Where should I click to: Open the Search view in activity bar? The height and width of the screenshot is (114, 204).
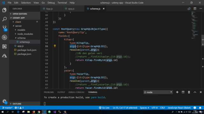click(4, 19)
